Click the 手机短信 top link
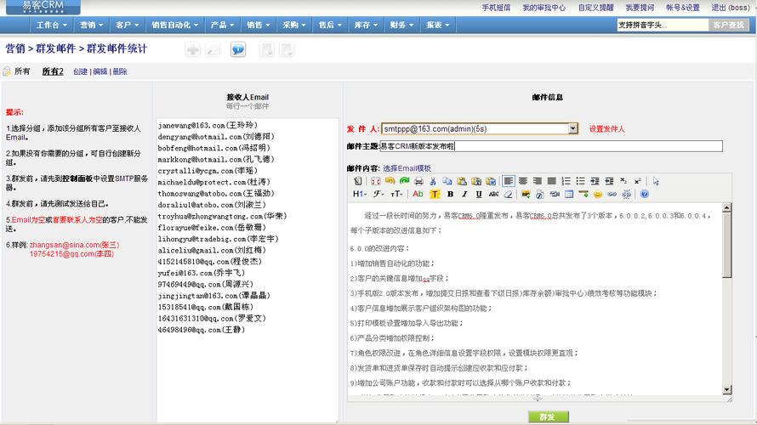The width and height of the screenshot is (757, 425). click(496, 8)
